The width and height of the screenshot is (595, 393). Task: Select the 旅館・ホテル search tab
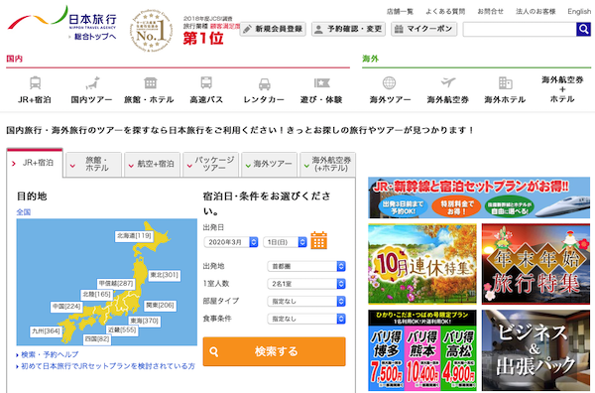[x=94, y=164]
